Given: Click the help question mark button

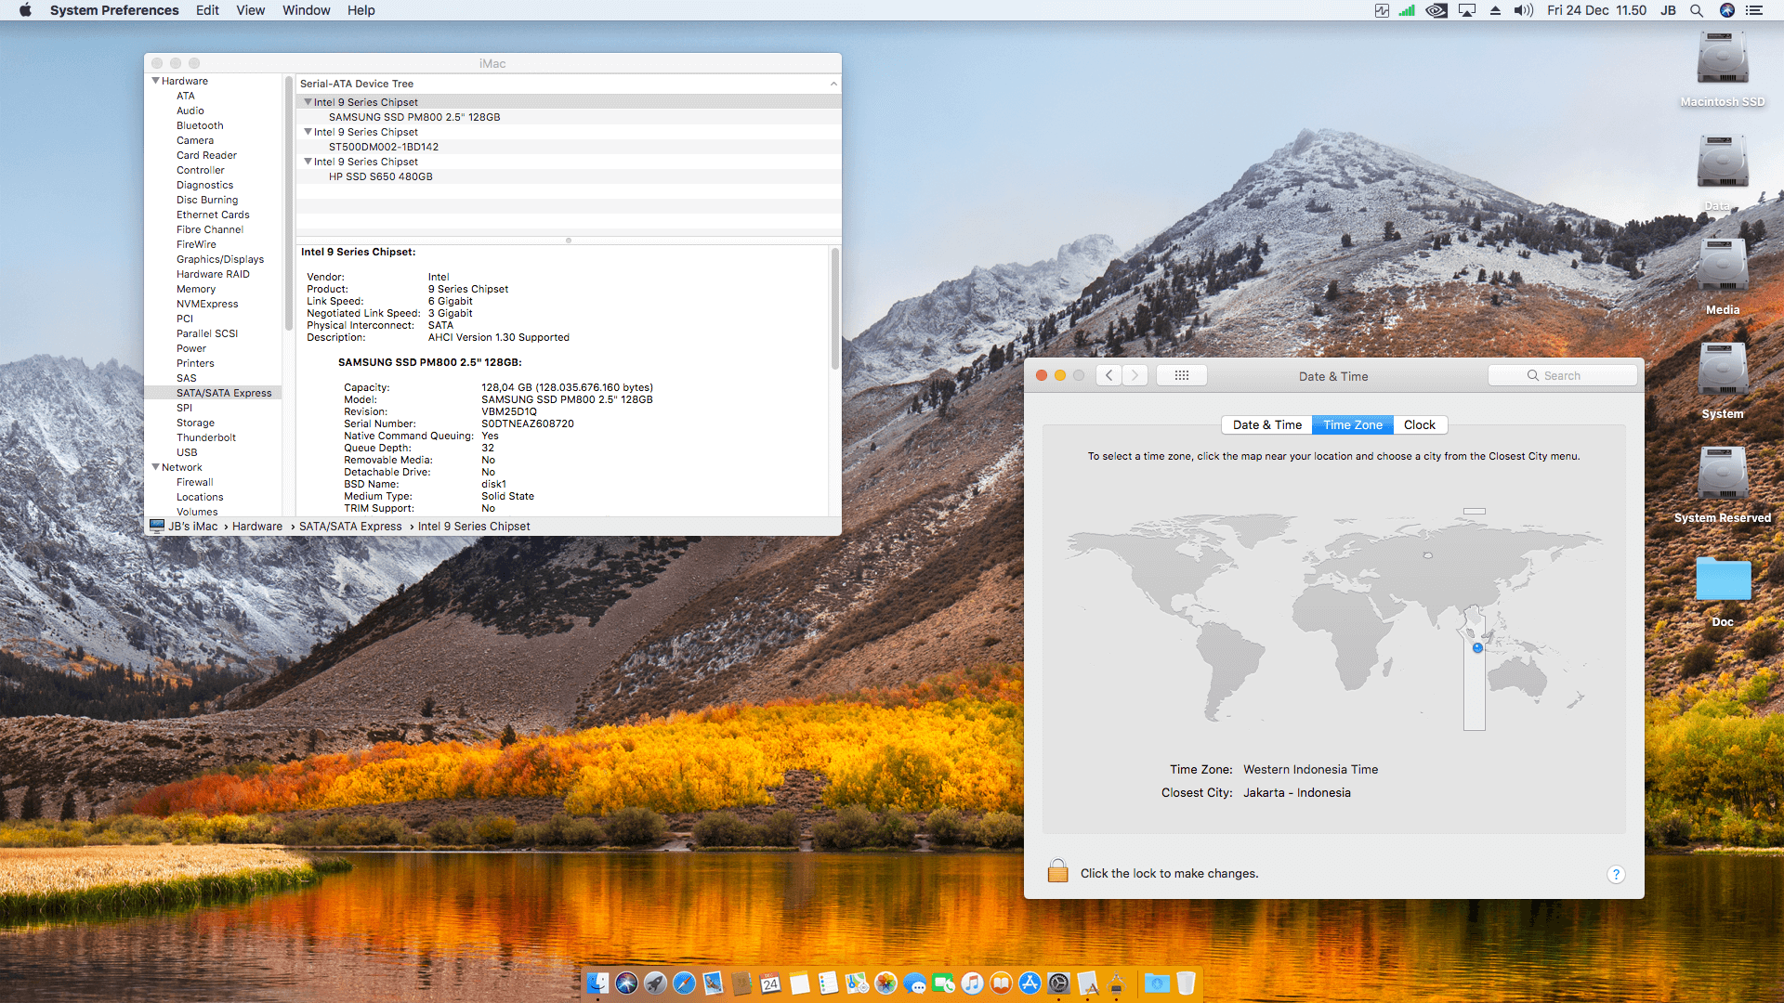Looking at the screenshot, I should [x=1616, y=874].
